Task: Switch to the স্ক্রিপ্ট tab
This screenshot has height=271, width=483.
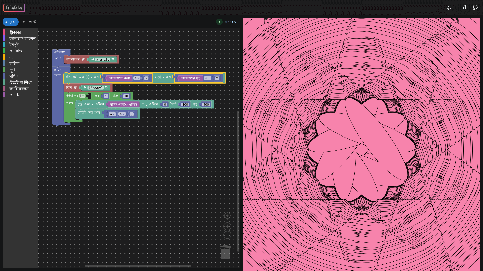Action: coord(29,22)
